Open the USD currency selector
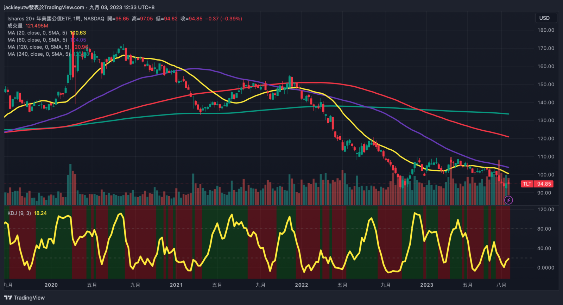 click(544, 18)
